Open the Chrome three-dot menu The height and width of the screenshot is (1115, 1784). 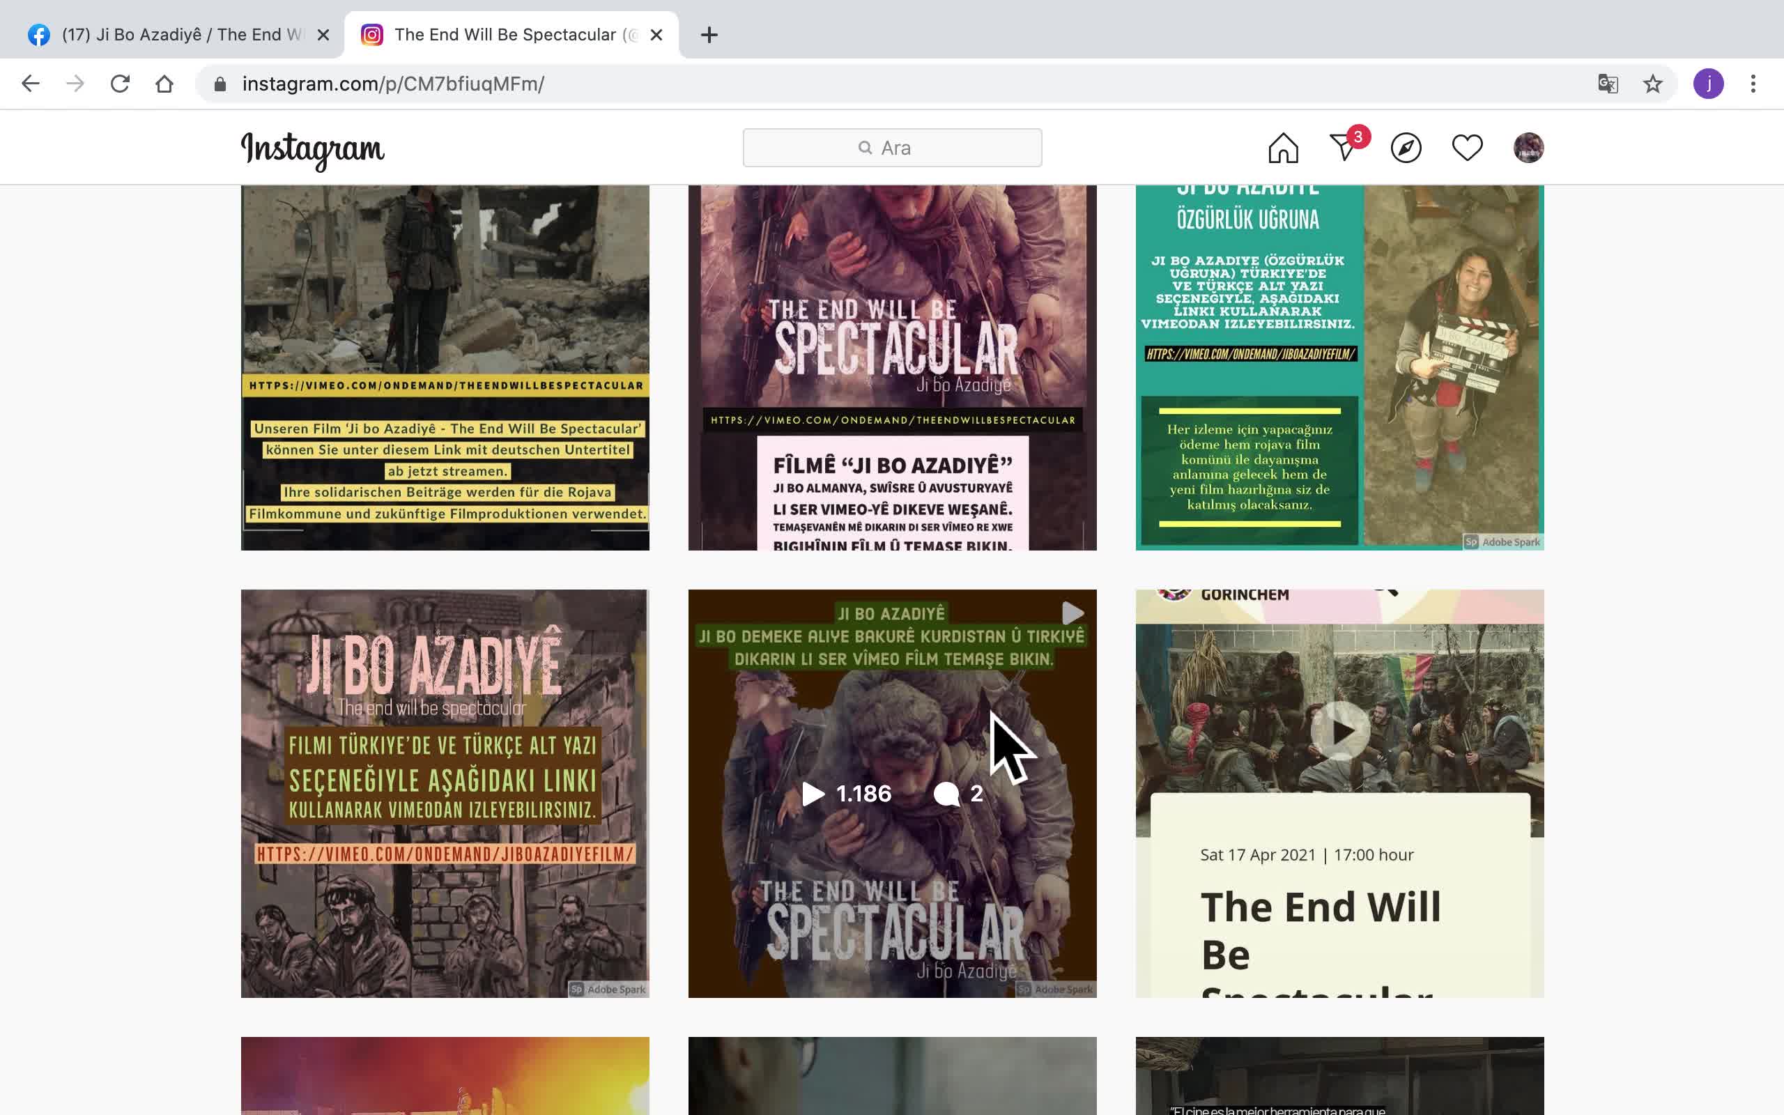click(1753, 84)
